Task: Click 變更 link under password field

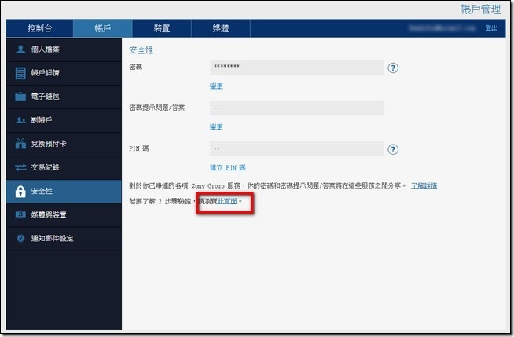Action: click(x=216, y=86)
